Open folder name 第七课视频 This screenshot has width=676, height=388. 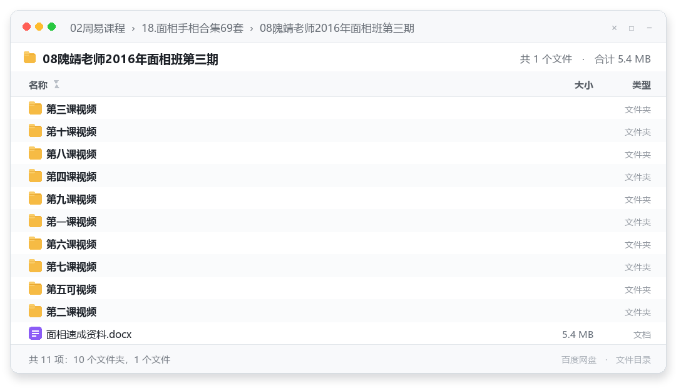point(71,267)
